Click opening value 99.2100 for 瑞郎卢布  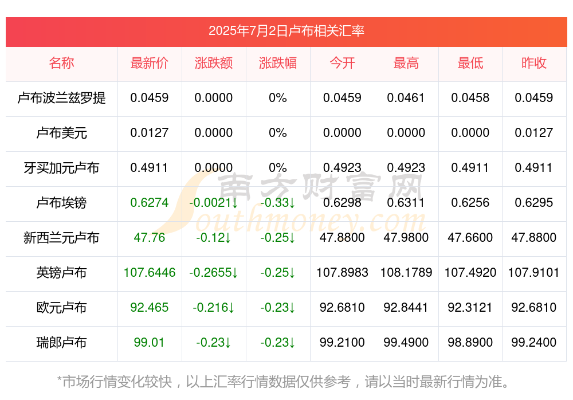[x=342, y=343]
